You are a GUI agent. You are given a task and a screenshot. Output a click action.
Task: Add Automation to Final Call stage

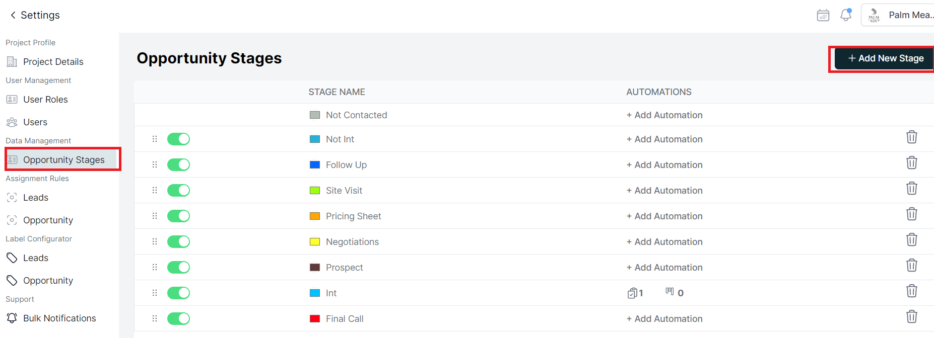(664, 319)
